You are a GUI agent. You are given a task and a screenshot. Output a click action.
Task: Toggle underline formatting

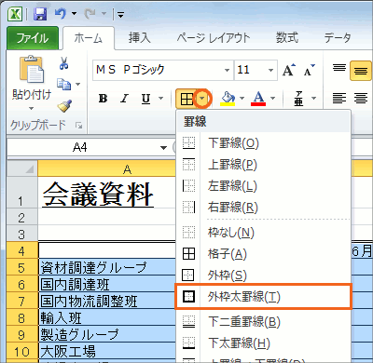[x=145, y=99]
